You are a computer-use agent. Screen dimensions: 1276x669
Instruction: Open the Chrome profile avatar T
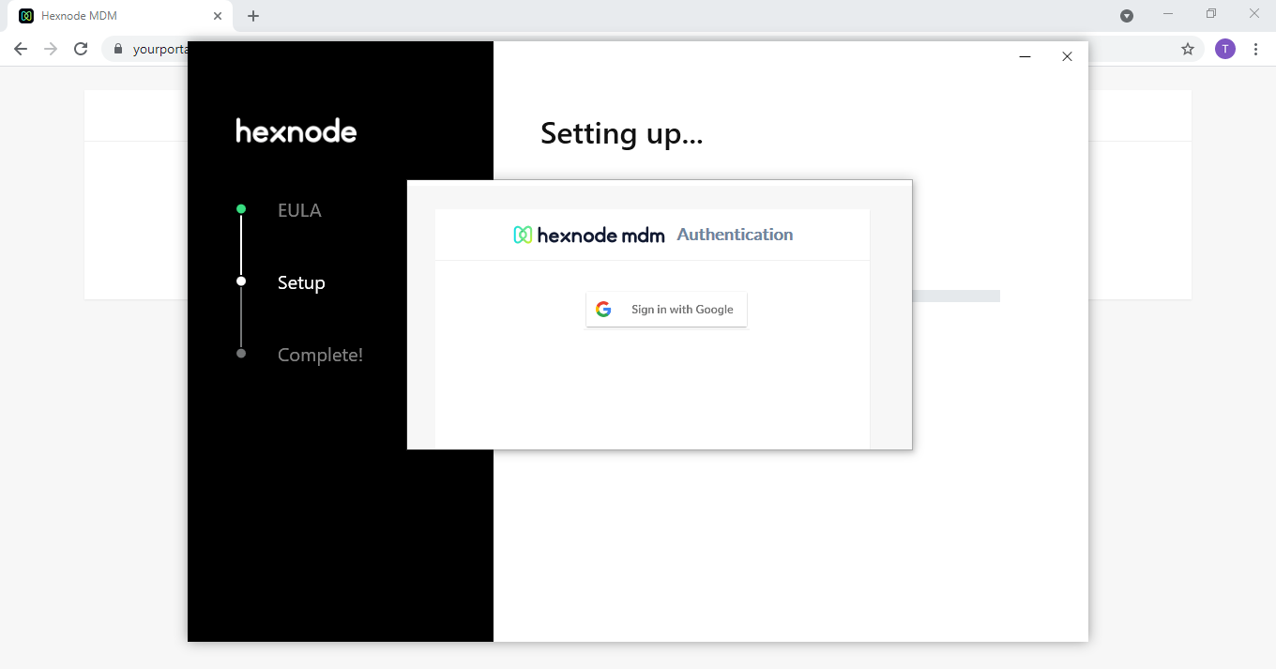point(1225,49)
